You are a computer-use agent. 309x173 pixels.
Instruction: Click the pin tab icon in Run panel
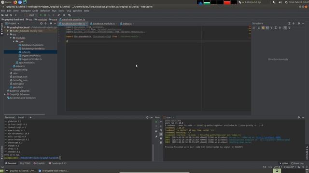(x=156, y=136)
